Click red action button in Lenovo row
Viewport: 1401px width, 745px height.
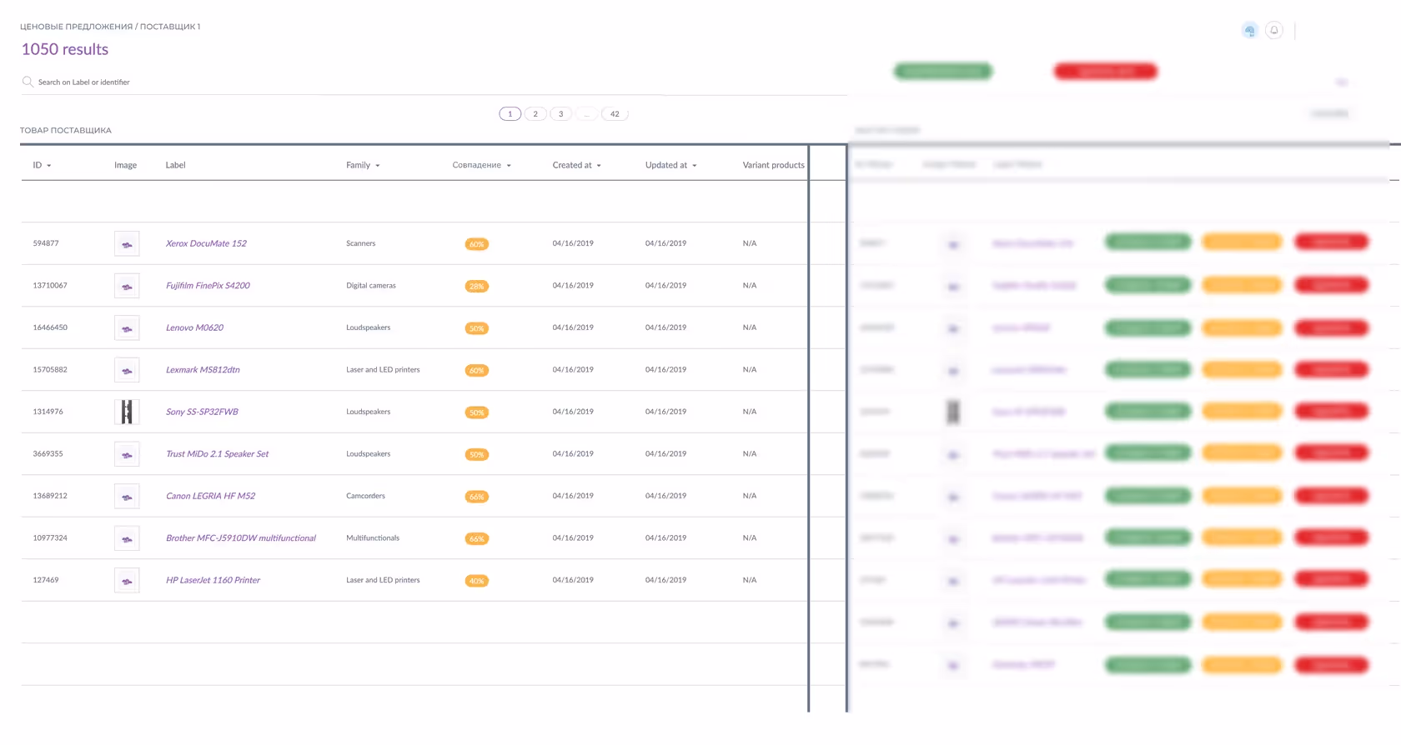[x=1332, y=327]
